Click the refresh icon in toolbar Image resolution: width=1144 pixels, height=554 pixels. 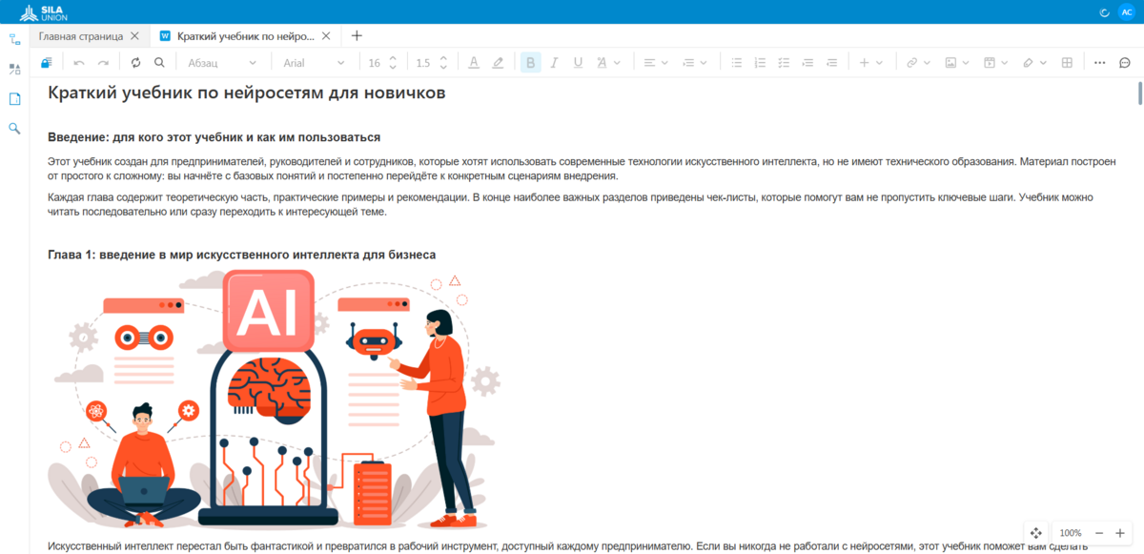pyautogui.click(x=135, y=63)
